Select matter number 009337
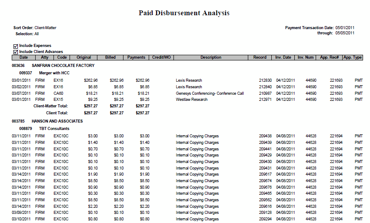Viewport: 370px width, 223px height. (26, 73)
